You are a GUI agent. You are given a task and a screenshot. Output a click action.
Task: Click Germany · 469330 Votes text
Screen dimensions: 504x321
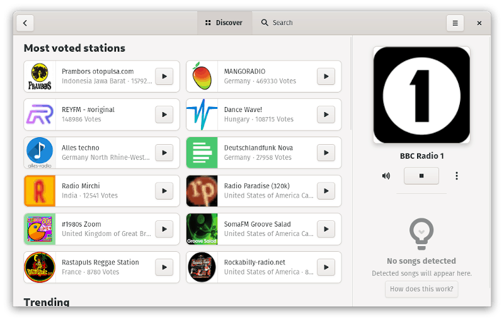pyautogui.click(x=260, y=81)
